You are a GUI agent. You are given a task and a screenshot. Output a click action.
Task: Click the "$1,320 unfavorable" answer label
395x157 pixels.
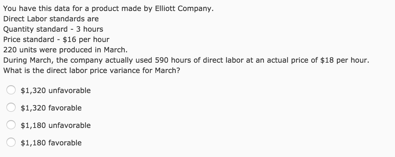pos(56,90)
